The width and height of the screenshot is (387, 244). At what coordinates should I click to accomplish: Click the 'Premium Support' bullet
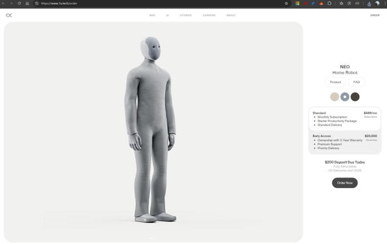330,144
